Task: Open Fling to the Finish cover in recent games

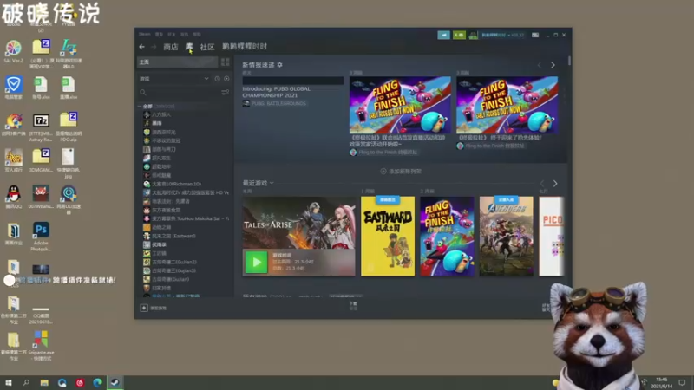Action: click(447, 236)
